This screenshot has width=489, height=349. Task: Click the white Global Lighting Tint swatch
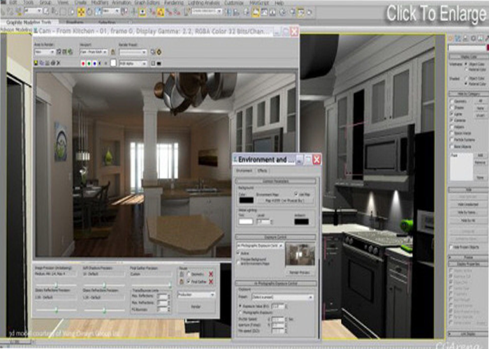[246, 221]
